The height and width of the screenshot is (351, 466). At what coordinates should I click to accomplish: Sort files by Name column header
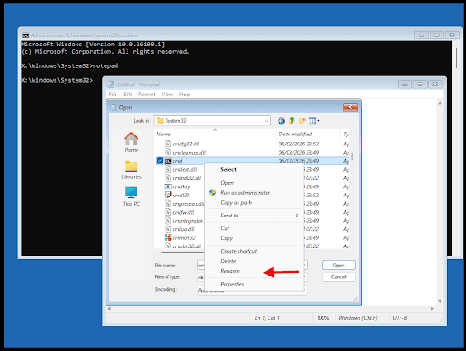point(215,134)
